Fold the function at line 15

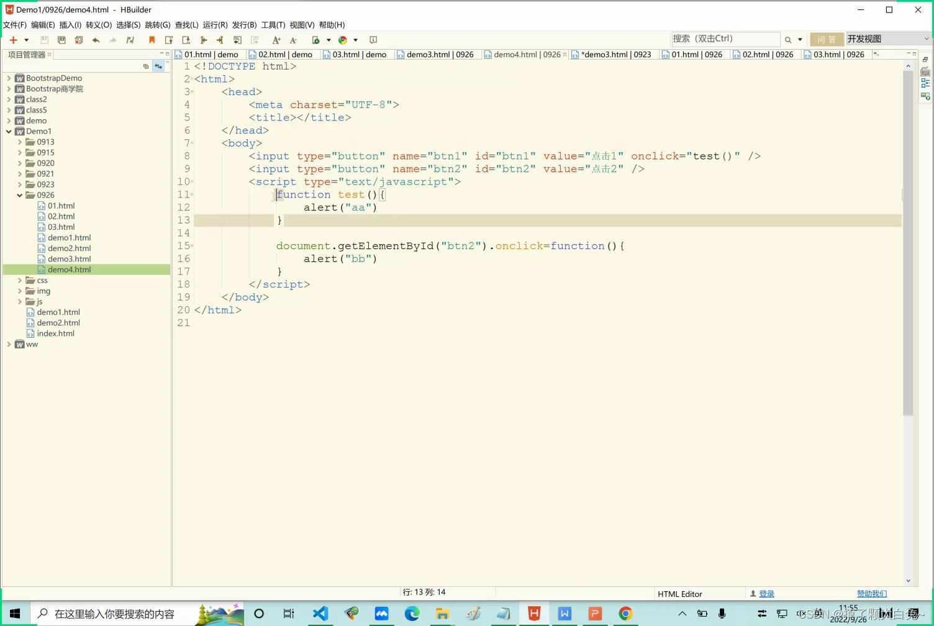coord(192,246)
